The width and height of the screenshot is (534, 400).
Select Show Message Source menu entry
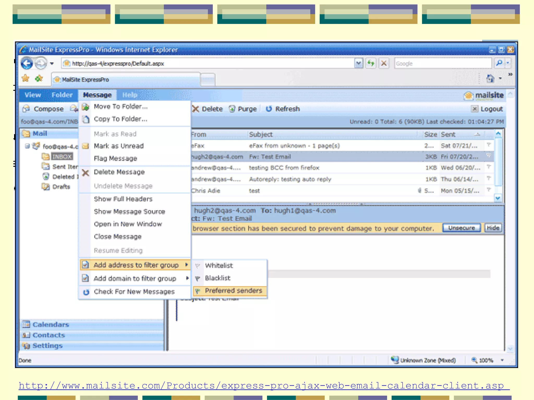[x=135, y=211]
